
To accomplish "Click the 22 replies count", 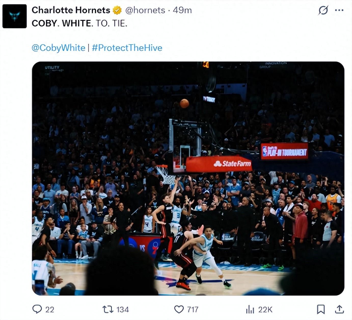I will click(x=50, y=310).
